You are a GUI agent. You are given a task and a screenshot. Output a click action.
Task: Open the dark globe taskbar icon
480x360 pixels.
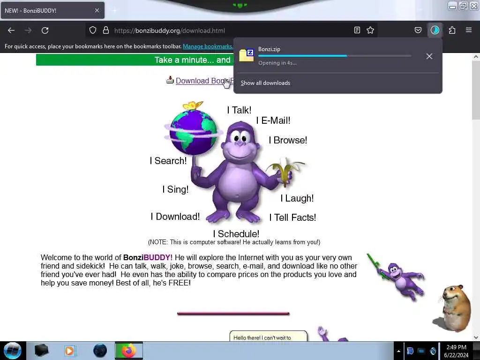point(100,351)
